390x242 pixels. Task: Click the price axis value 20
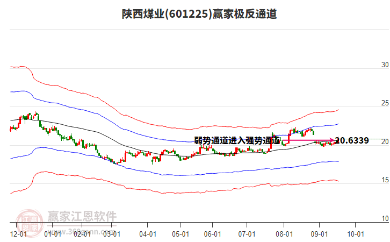[385, 141]
